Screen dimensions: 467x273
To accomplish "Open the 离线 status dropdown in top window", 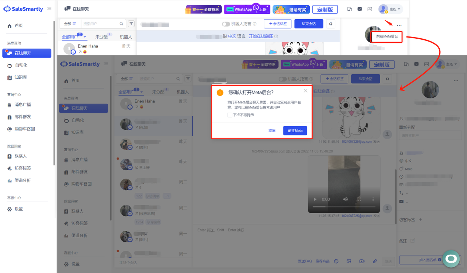I will (390, 9).
